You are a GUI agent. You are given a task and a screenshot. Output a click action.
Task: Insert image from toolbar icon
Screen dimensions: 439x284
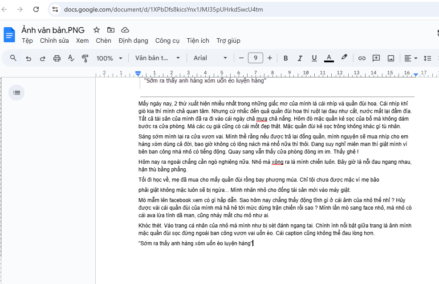point(391,58)
